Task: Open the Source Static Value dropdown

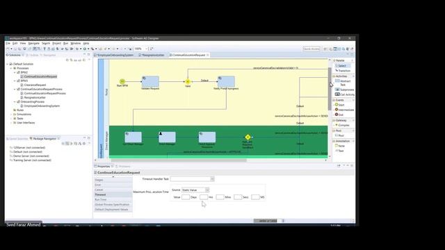Action: tap(207, 190)
